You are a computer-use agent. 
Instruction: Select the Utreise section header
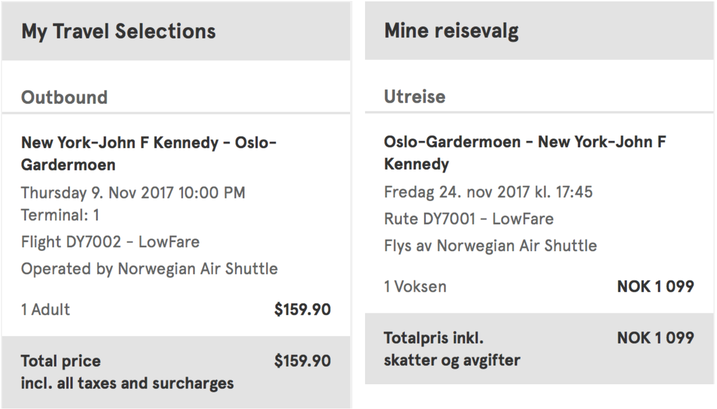point(415,97)
